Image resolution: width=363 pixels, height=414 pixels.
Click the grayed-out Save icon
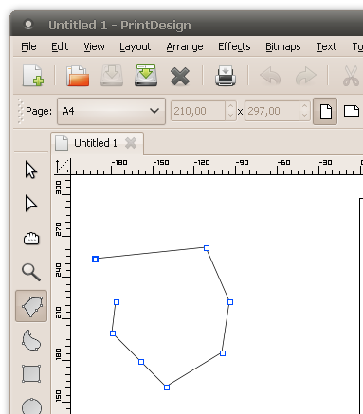(x=112, y=76)
